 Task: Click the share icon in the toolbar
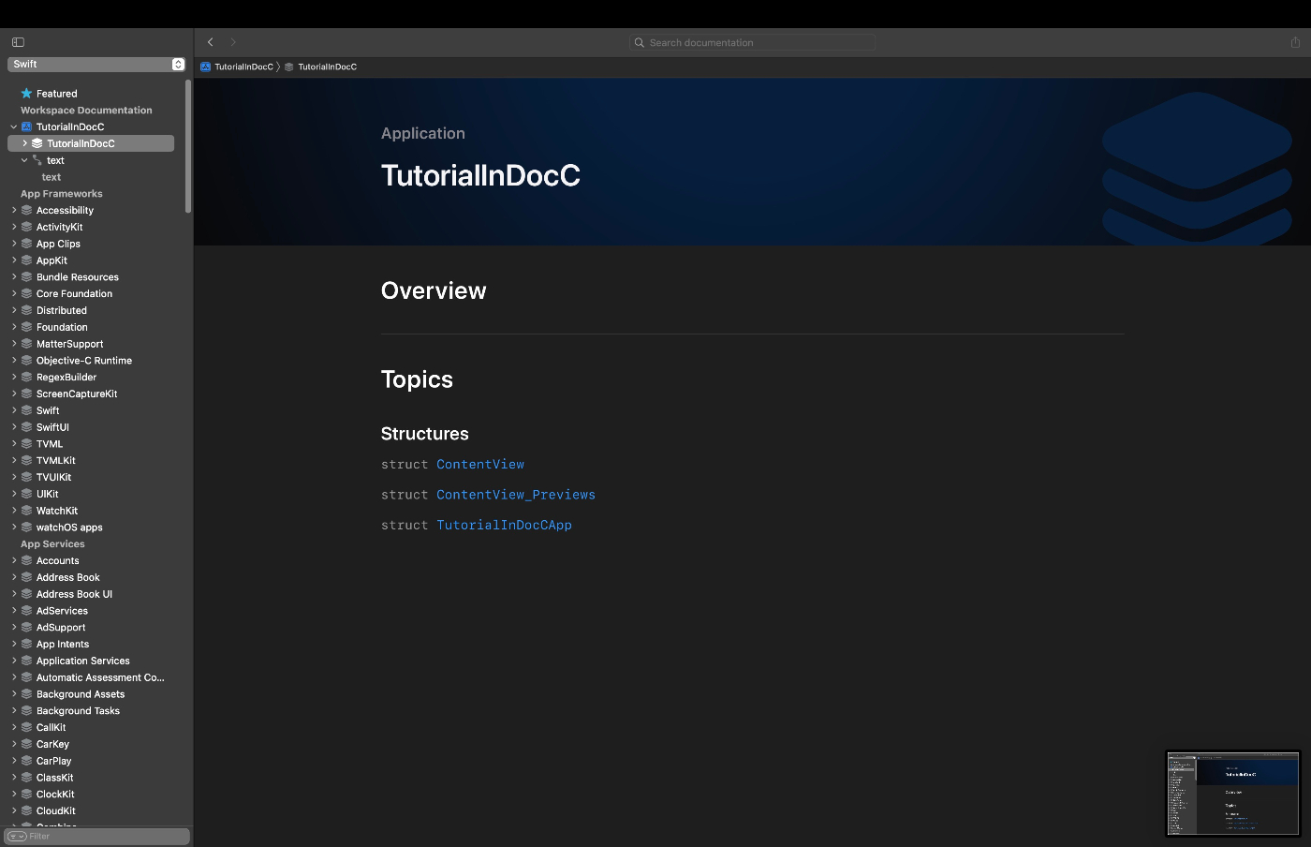pyautogui.click(x=1295, y=42)
